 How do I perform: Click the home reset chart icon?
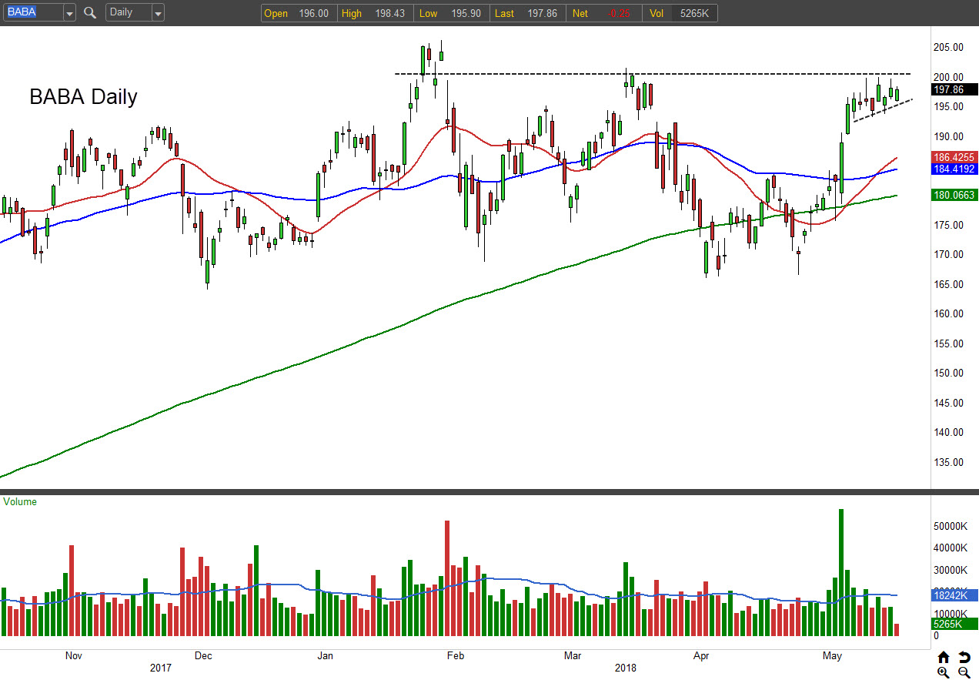[944, 657]
